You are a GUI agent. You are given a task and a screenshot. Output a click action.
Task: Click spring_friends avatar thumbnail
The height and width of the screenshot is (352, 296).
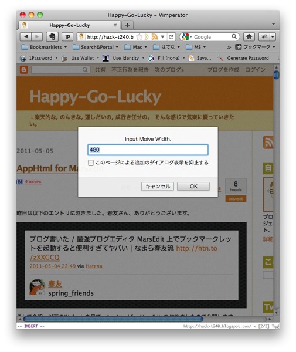tap(38, 287)
